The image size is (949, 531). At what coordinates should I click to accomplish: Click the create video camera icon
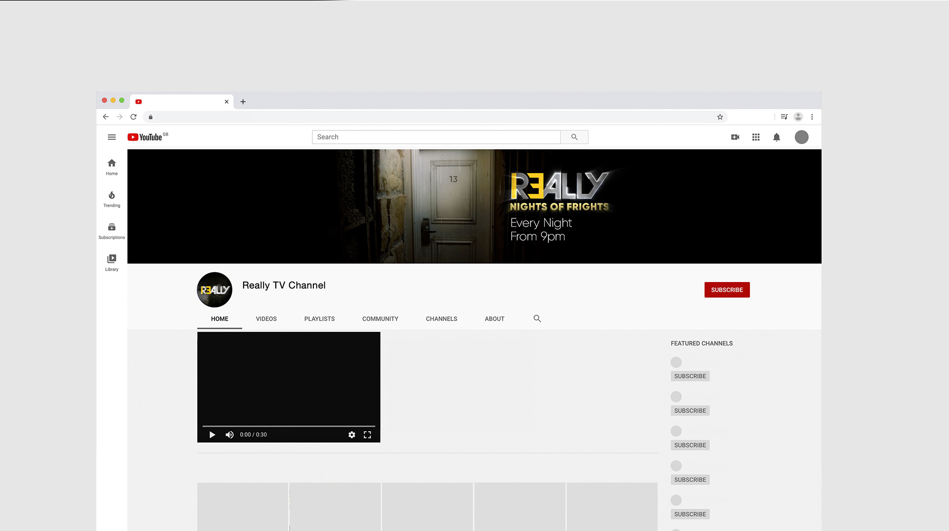735,137
